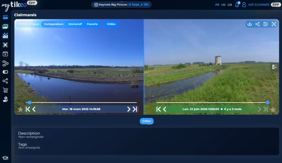Open the drone sidebar icon
The image size is (282, 163).
(x=5, y=45)
